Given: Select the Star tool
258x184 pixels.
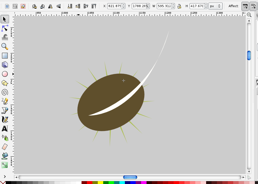Looking at the screenshot, I should (5, 83).
